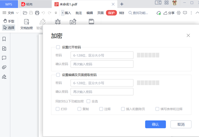Open the three-dot more options menu
Screen dimensions: 199x137
coord(191,13)
